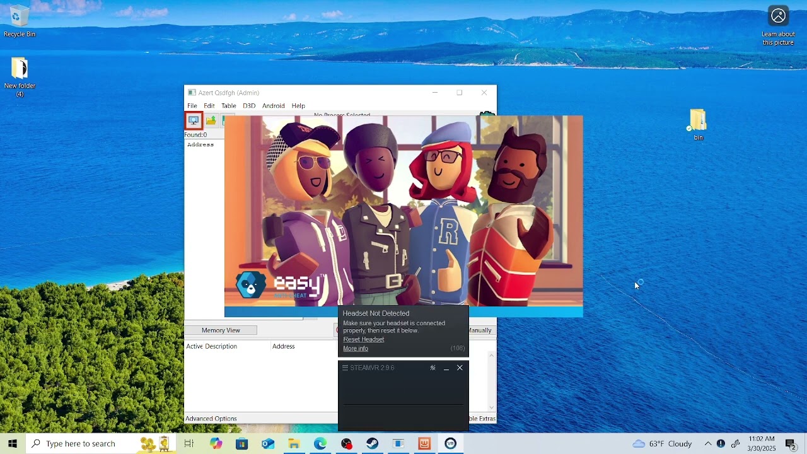
Task: Minimize the SteamVR status window
Action: pos(446,368)
